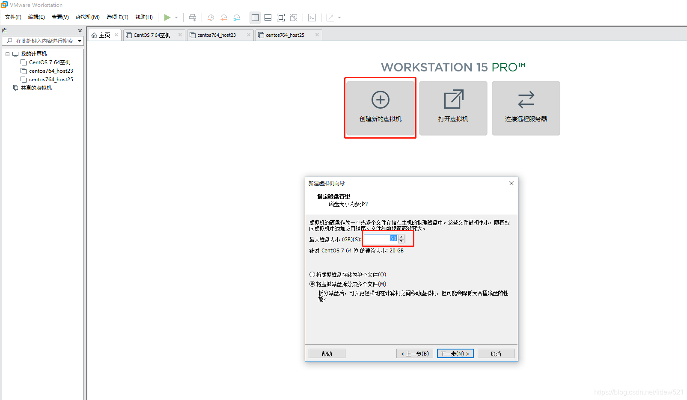This screenshot has width=687, height=400.
Task: Close the CentOS 7 64空机 tab
Action: [180, 35]
